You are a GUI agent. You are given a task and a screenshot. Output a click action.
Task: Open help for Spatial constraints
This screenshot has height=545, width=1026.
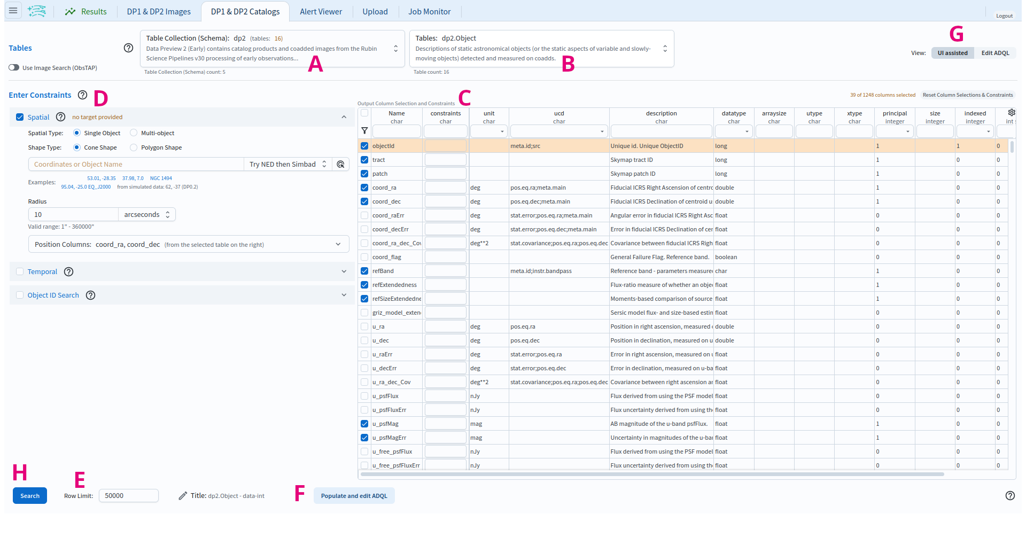61,117
